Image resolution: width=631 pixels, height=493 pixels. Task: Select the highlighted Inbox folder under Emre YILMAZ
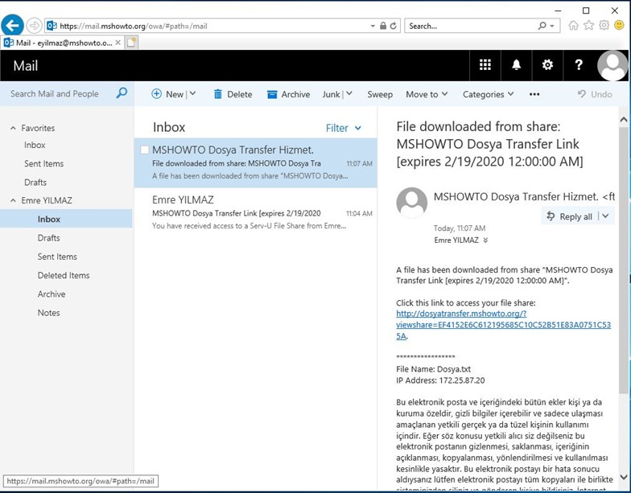(66, 219)
